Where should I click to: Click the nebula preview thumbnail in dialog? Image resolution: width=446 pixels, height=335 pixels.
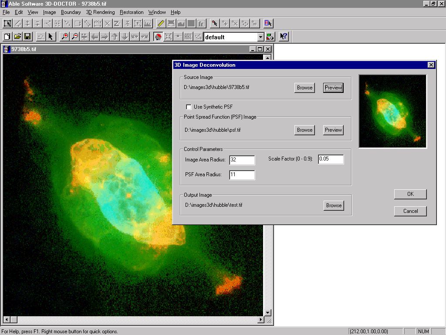tap(392, 111)
